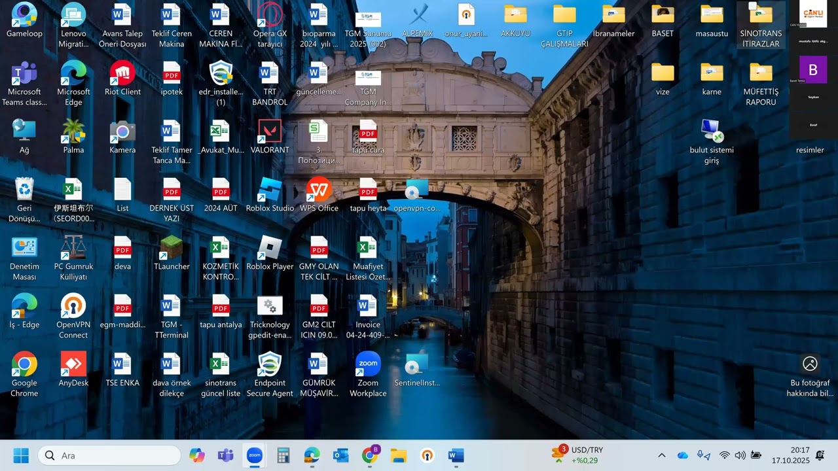
Task: Open the İş - Edge shortcut
Action: pos(24,312)
